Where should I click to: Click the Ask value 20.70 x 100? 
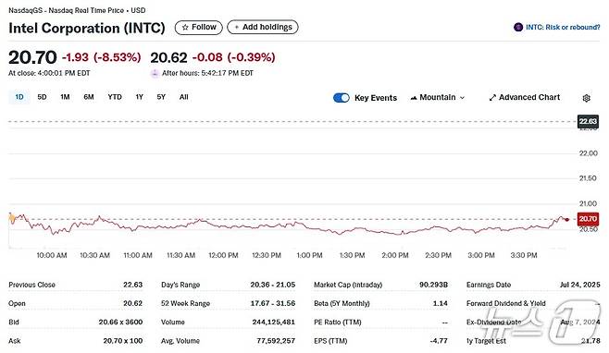123,341
